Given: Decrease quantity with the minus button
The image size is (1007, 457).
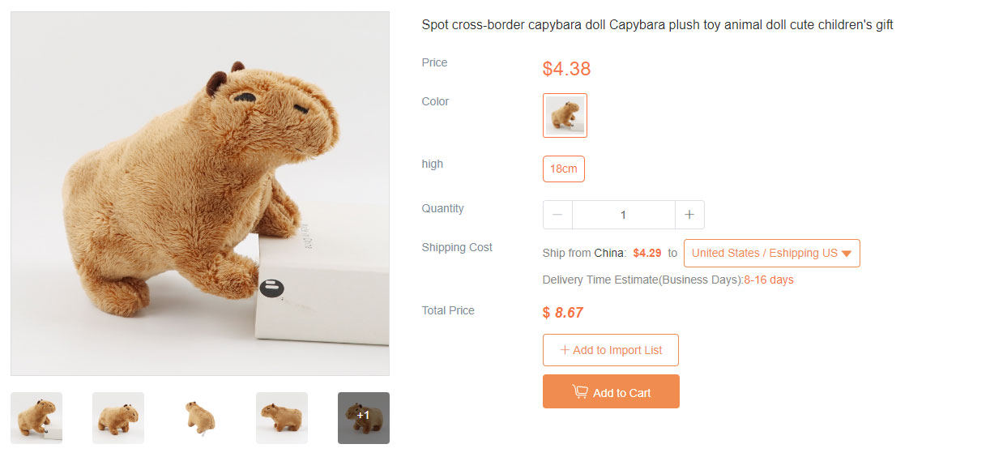Looking at the screenshot, I should 557,215.
